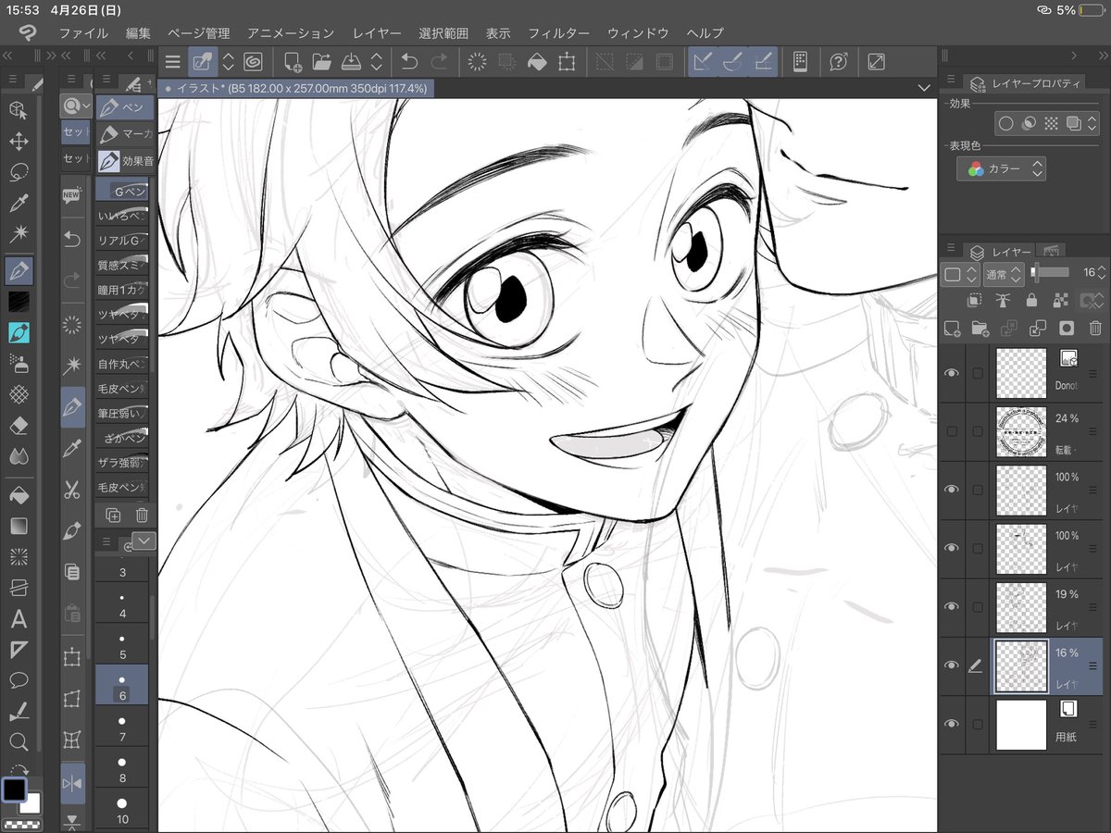Select the Move layer tool
Image resolution: width=1111 pixels, height=833 pixels.
18,142
